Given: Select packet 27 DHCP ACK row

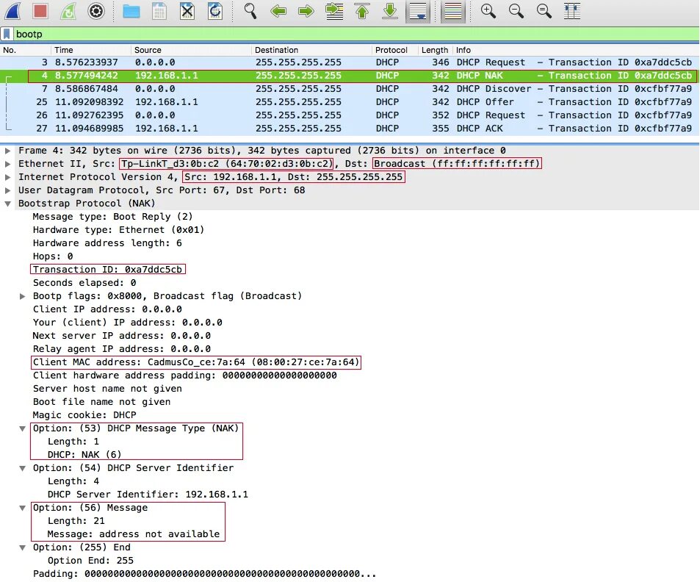Looking at the screenshot, I should [350, 128].
